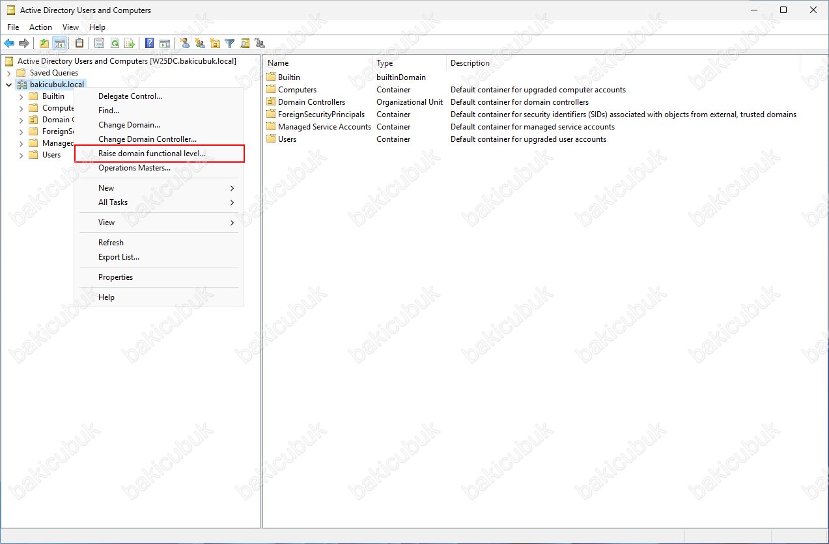Select Domain Controllers row name in list
This screenshot has height=544, width=829.
click(x=311, y=102)
